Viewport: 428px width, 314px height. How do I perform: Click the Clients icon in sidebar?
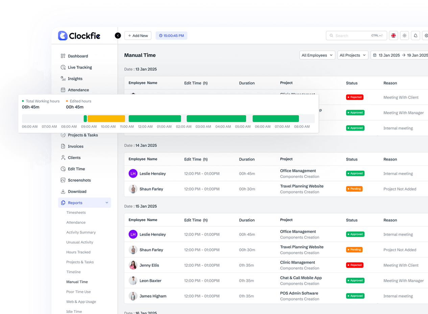(63, 157)
